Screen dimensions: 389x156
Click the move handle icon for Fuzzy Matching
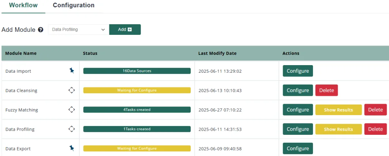[x=71, y=109]
